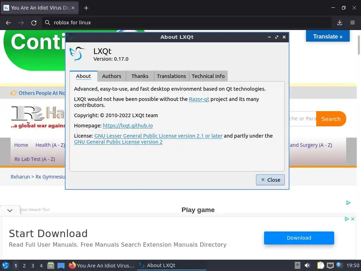The width and height of the screenshot is (361, 271).
Task: Go back with the browser back arrow
Action: point(8,23)
